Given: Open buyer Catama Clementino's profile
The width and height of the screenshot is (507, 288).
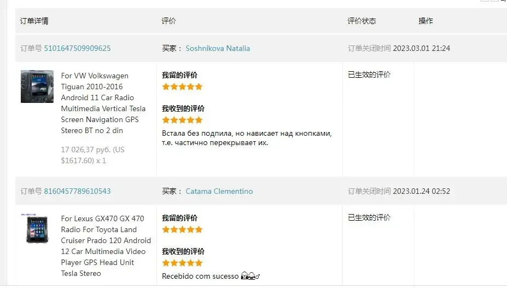Looking at the screenshot, I should coord(219,191).
